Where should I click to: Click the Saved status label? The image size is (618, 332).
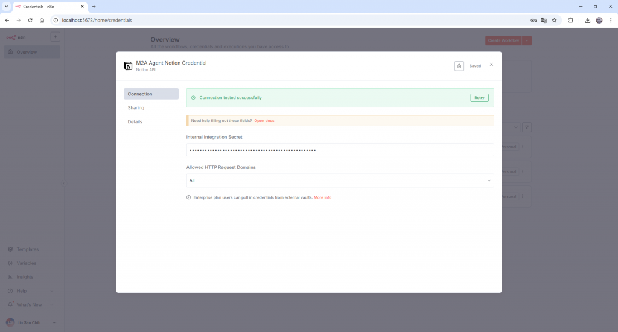click(475, 66)
